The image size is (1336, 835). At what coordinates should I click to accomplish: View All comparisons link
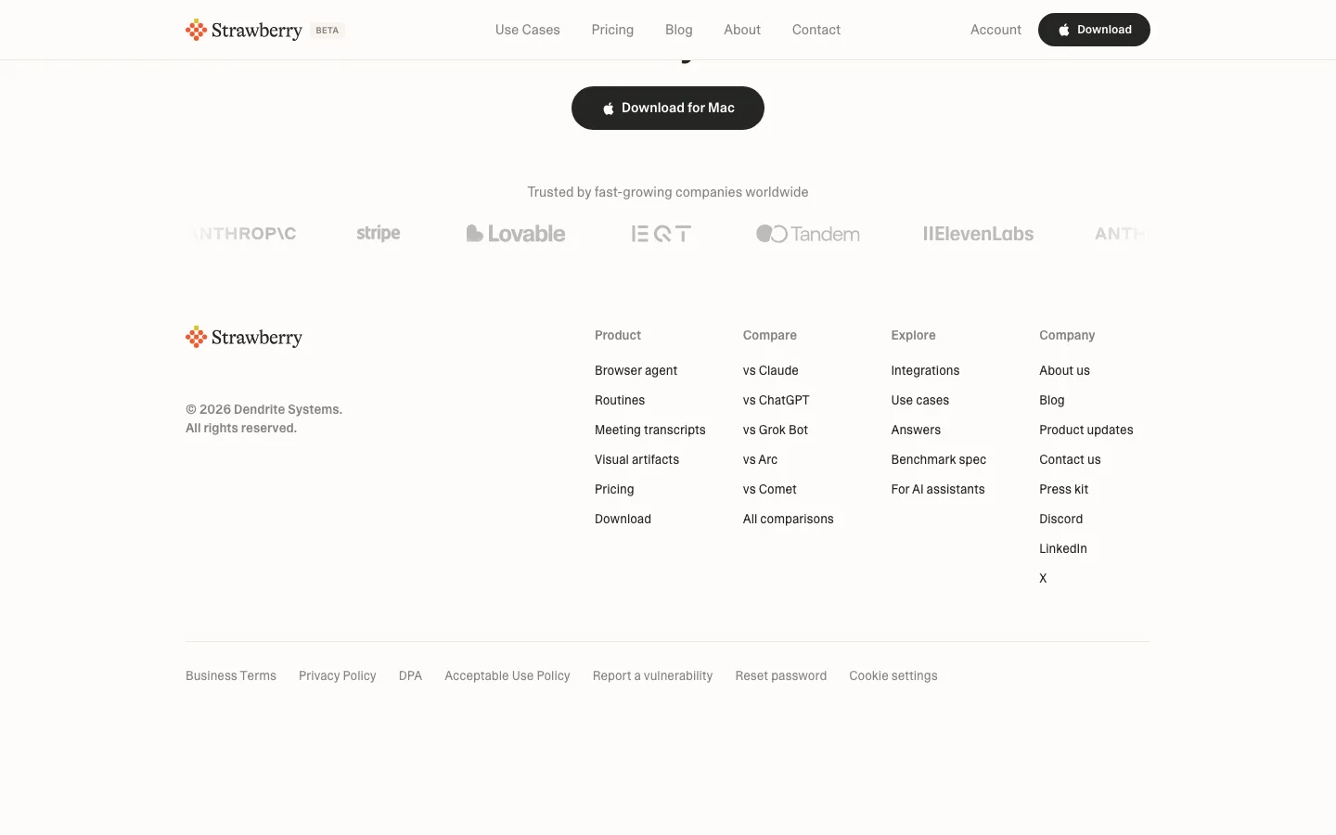click(x=789, y=519)
